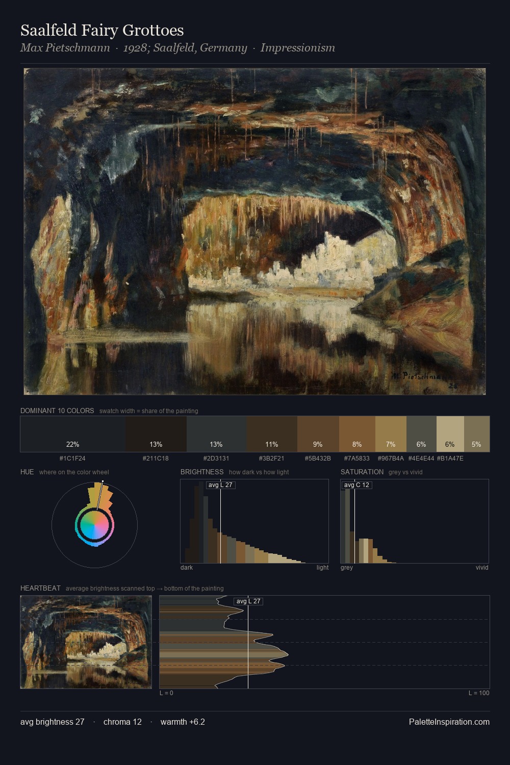Click the 'vivid' saturation axis label
Viewport: 510px width, 765px height.
tap(482, 568)
